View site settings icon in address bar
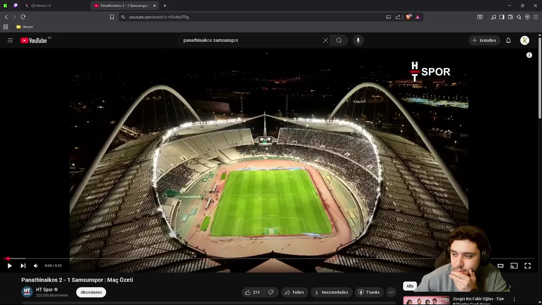The width and height of the screenshot is (542, 305). tap(123, 17)
